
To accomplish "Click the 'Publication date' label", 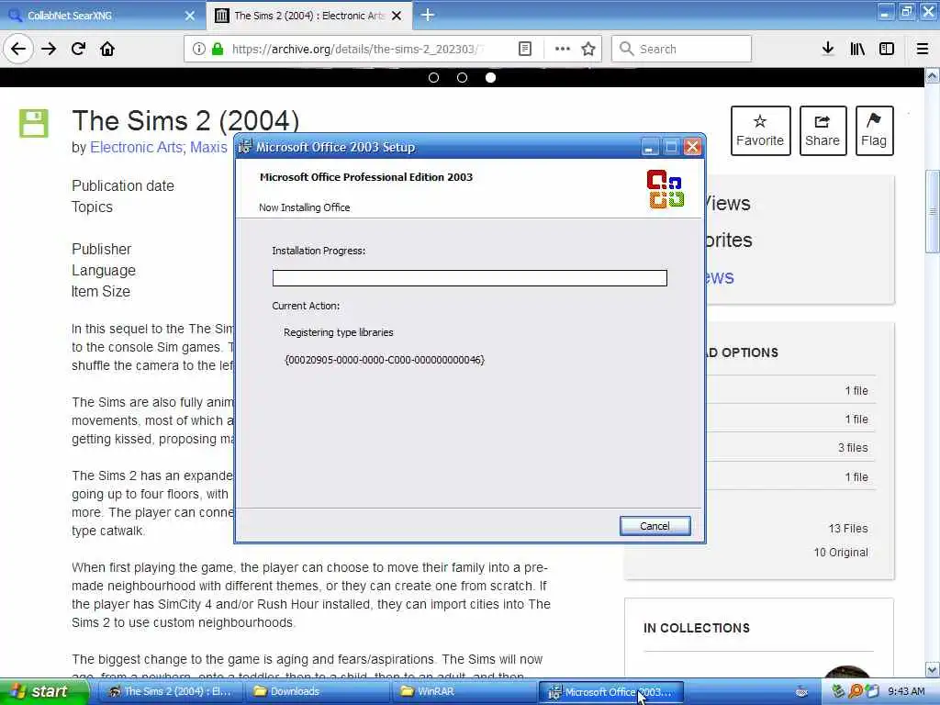I will tap(123, 185).
